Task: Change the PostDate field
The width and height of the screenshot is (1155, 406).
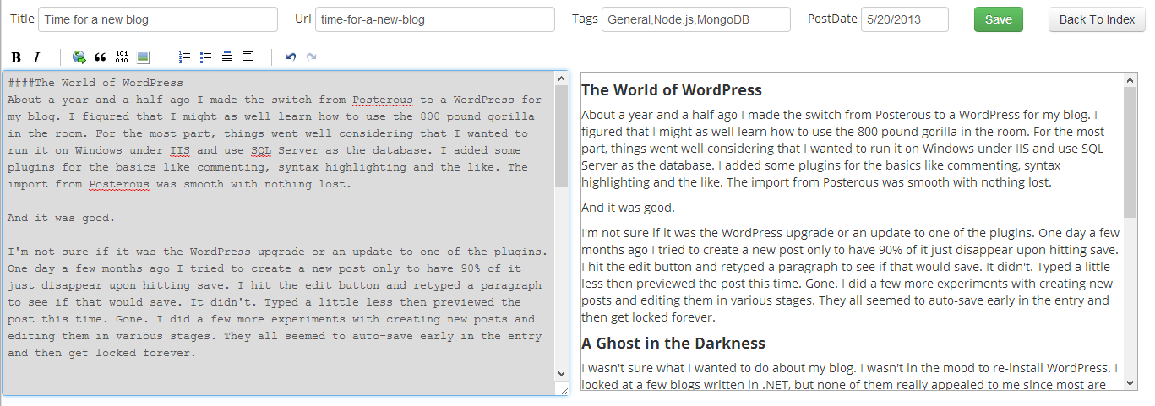Action: (x=905, y=19)
